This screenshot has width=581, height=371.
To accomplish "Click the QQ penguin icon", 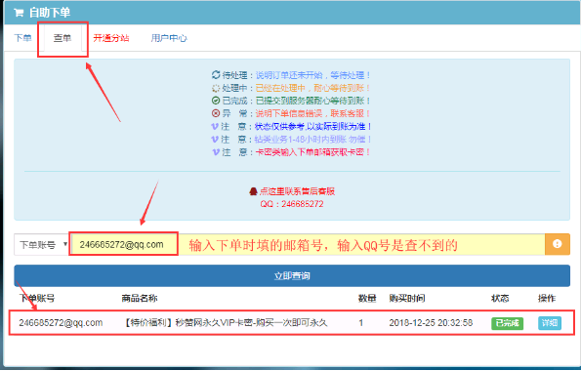I will (x=253, y=191).
